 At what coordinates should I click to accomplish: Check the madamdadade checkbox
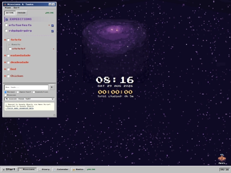tap(8, 56)
